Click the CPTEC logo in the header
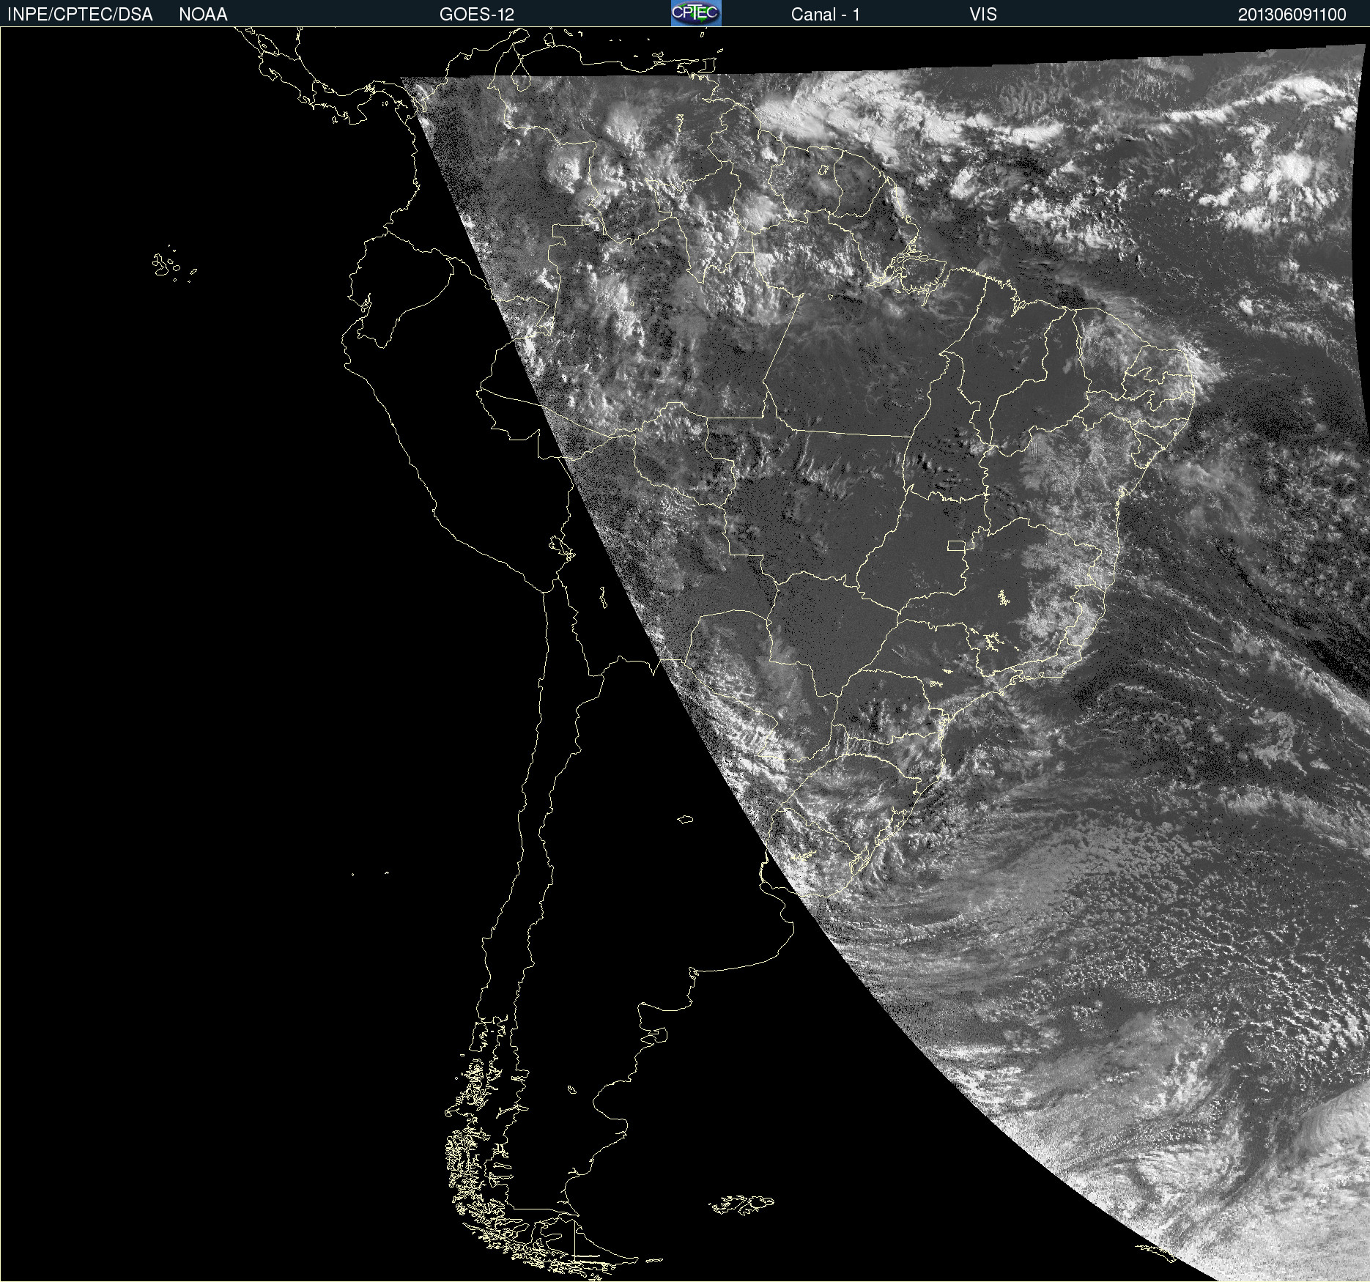Viewport: 1370px width, 1282px height. point(696,13)
